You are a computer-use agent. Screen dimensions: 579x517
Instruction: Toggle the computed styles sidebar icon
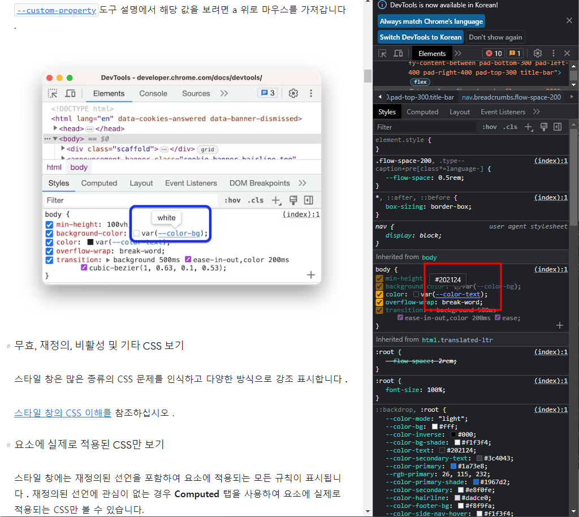pos(558,127)
